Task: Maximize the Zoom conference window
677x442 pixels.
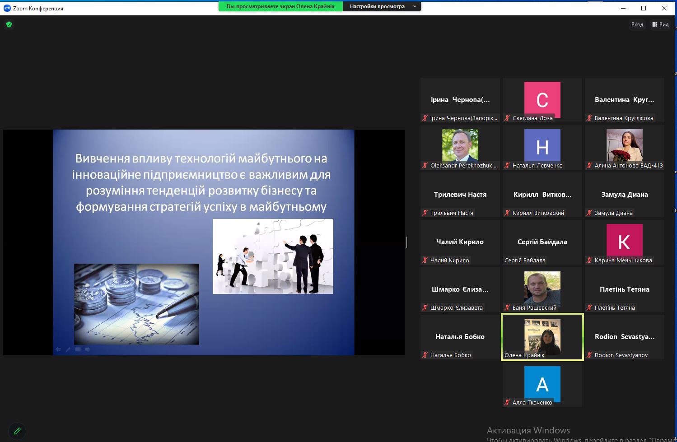Action: [644, 8]
